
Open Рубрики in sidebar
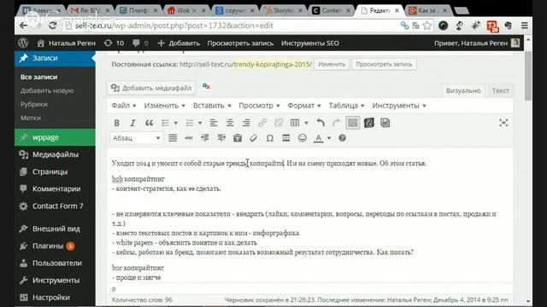[34, 104]
